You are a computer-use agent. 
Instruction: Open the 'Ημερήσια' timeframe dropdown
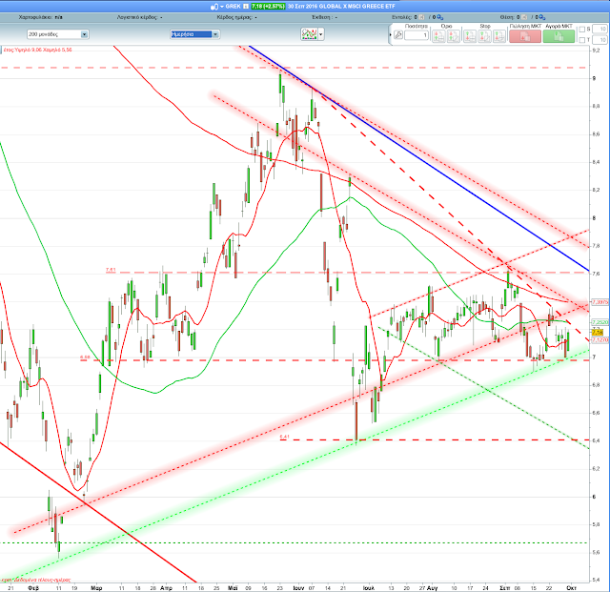point(194,34)
